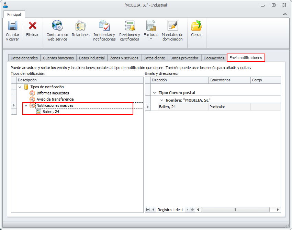
Task: Click the user icon in the title bar
Action: point(5,5)
